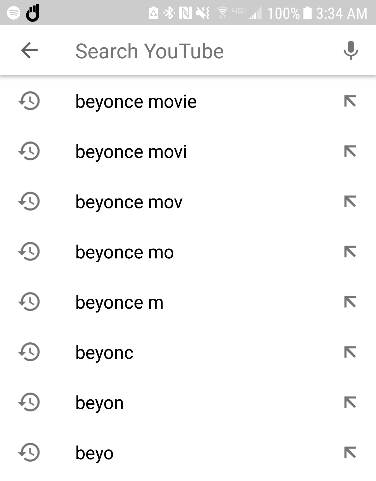
Task: Start a voice search with the microphone
Action: point(350,51)
